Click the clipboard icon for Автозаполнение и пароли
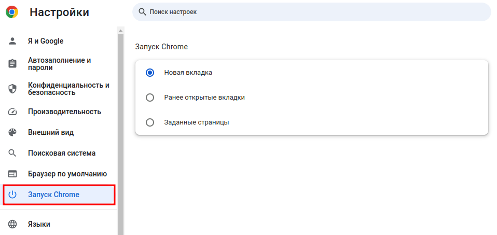 click(x=12, y=63)
